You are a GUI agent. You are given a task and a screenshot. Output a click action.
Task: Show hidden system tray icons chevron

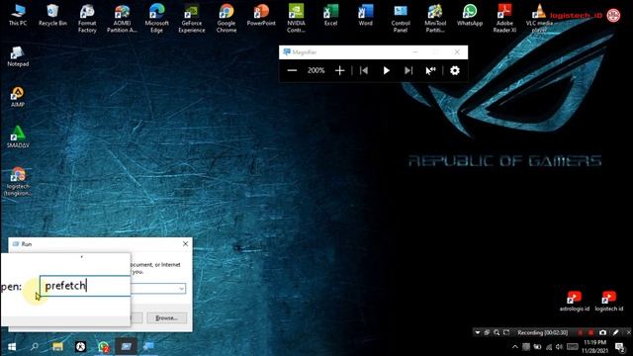click(514, 347)
